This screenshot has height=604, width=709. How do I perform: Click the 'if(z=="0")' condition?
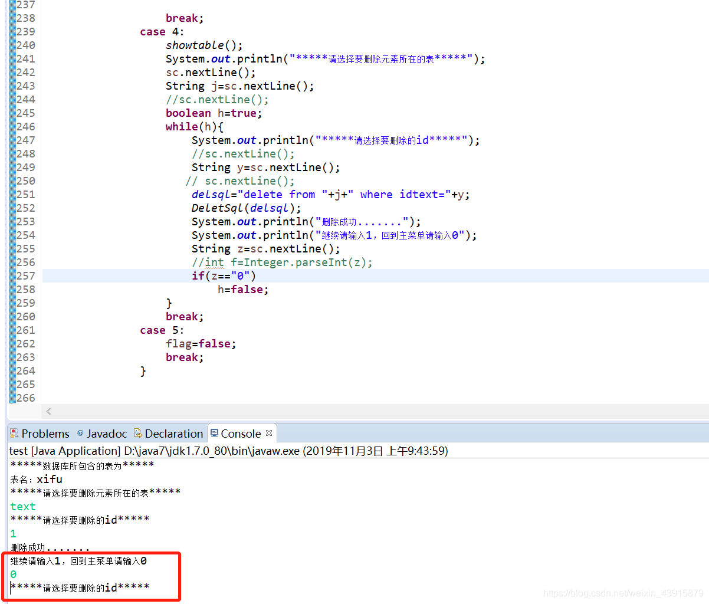224,276
